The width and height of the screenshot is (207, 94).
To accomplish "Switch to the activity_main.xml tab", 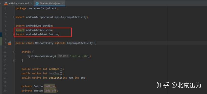I will click(x=18, y=4).
